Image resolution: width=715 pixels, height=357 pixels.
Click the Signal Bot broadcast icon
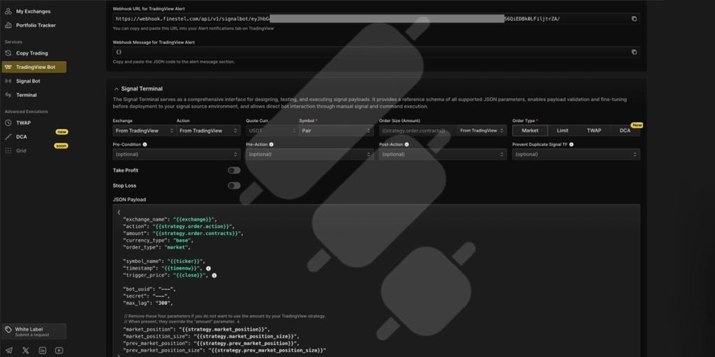[x=8, y=81]
